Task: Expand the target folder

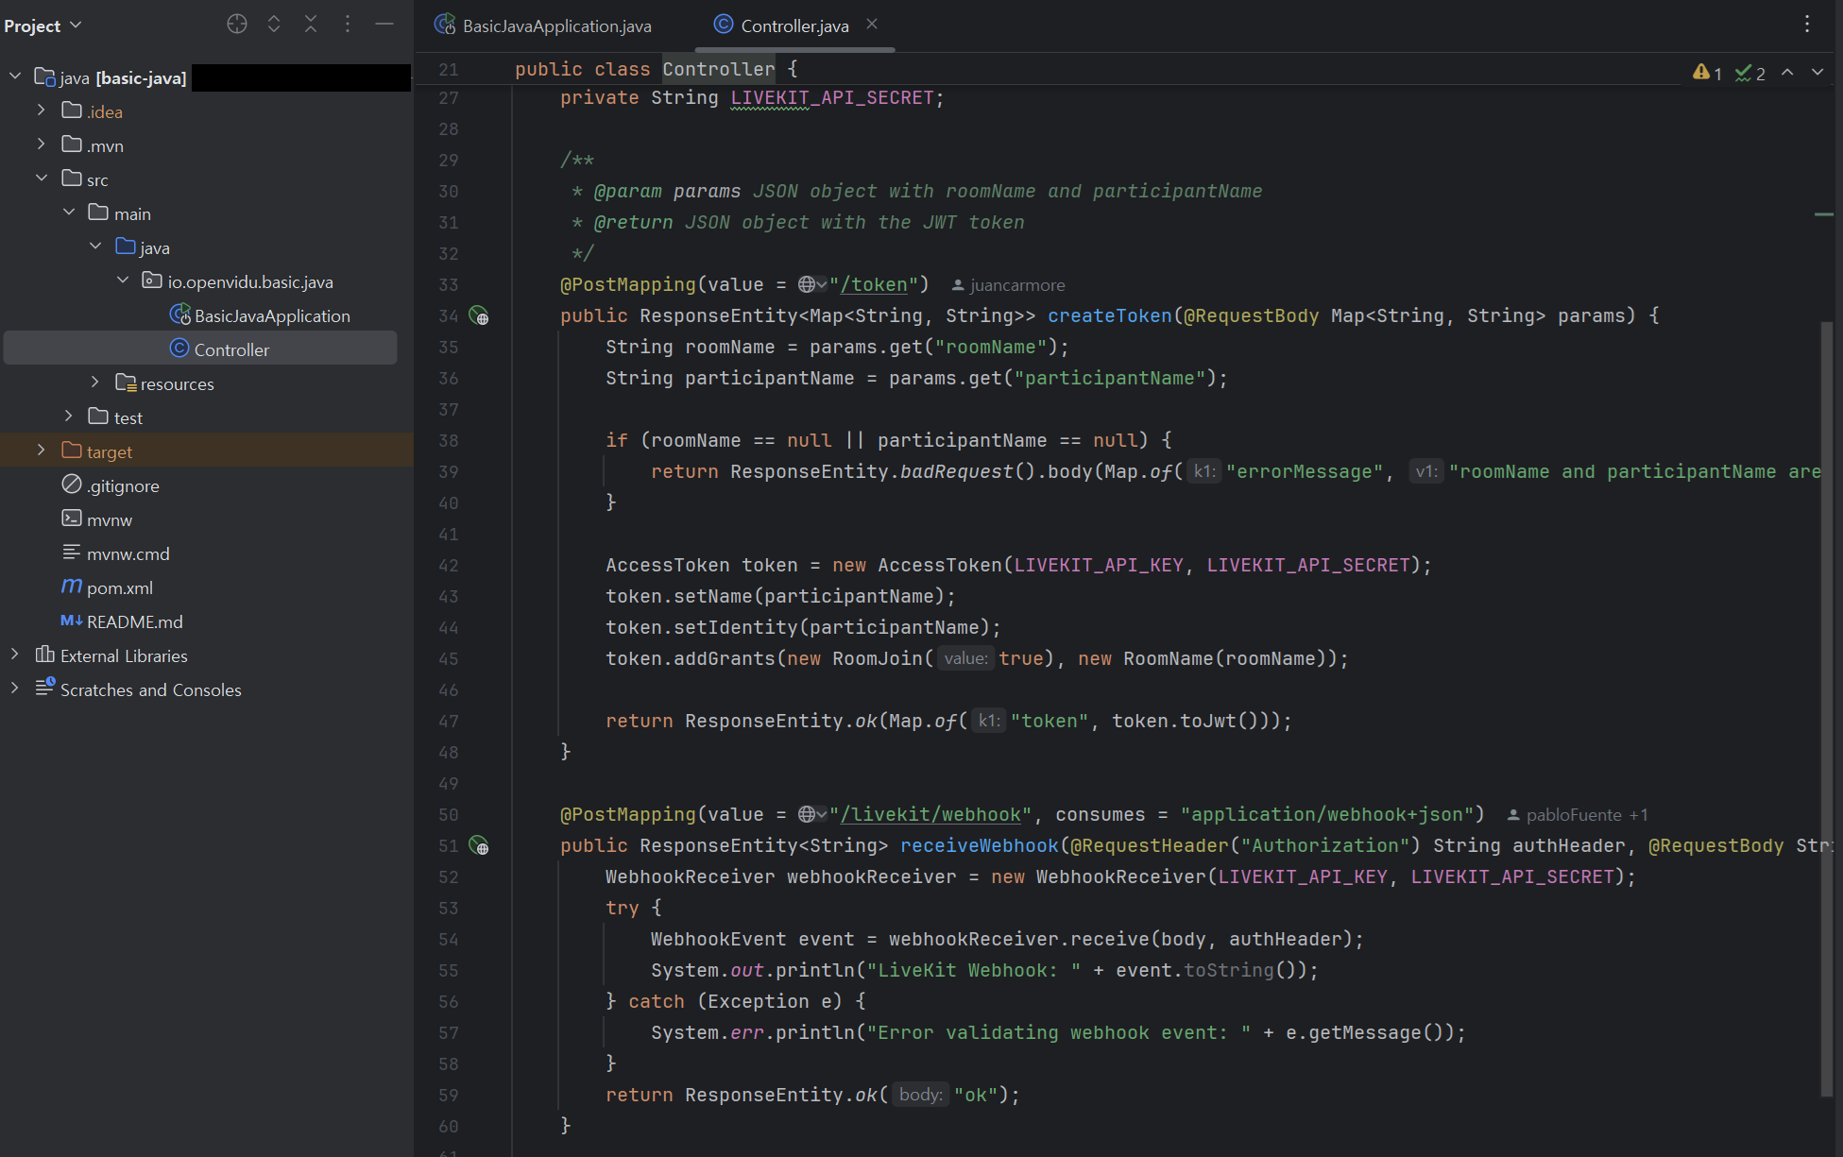Action: pyautogui.click(x=41, y=451)
